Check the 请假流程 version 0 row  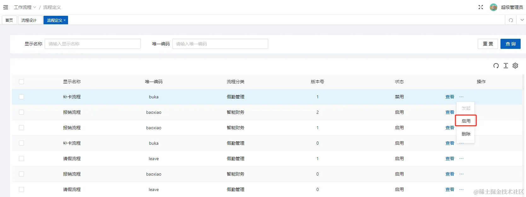pos(21,189)
